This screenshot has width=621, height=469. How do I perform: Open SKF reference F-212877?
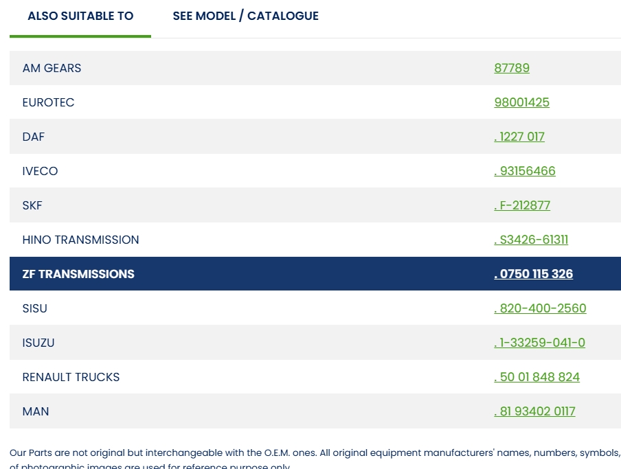click(522, 205)
